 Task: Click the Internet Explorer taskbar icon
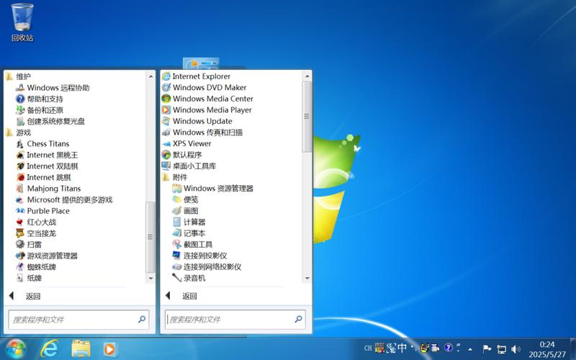tap(49, 348)
